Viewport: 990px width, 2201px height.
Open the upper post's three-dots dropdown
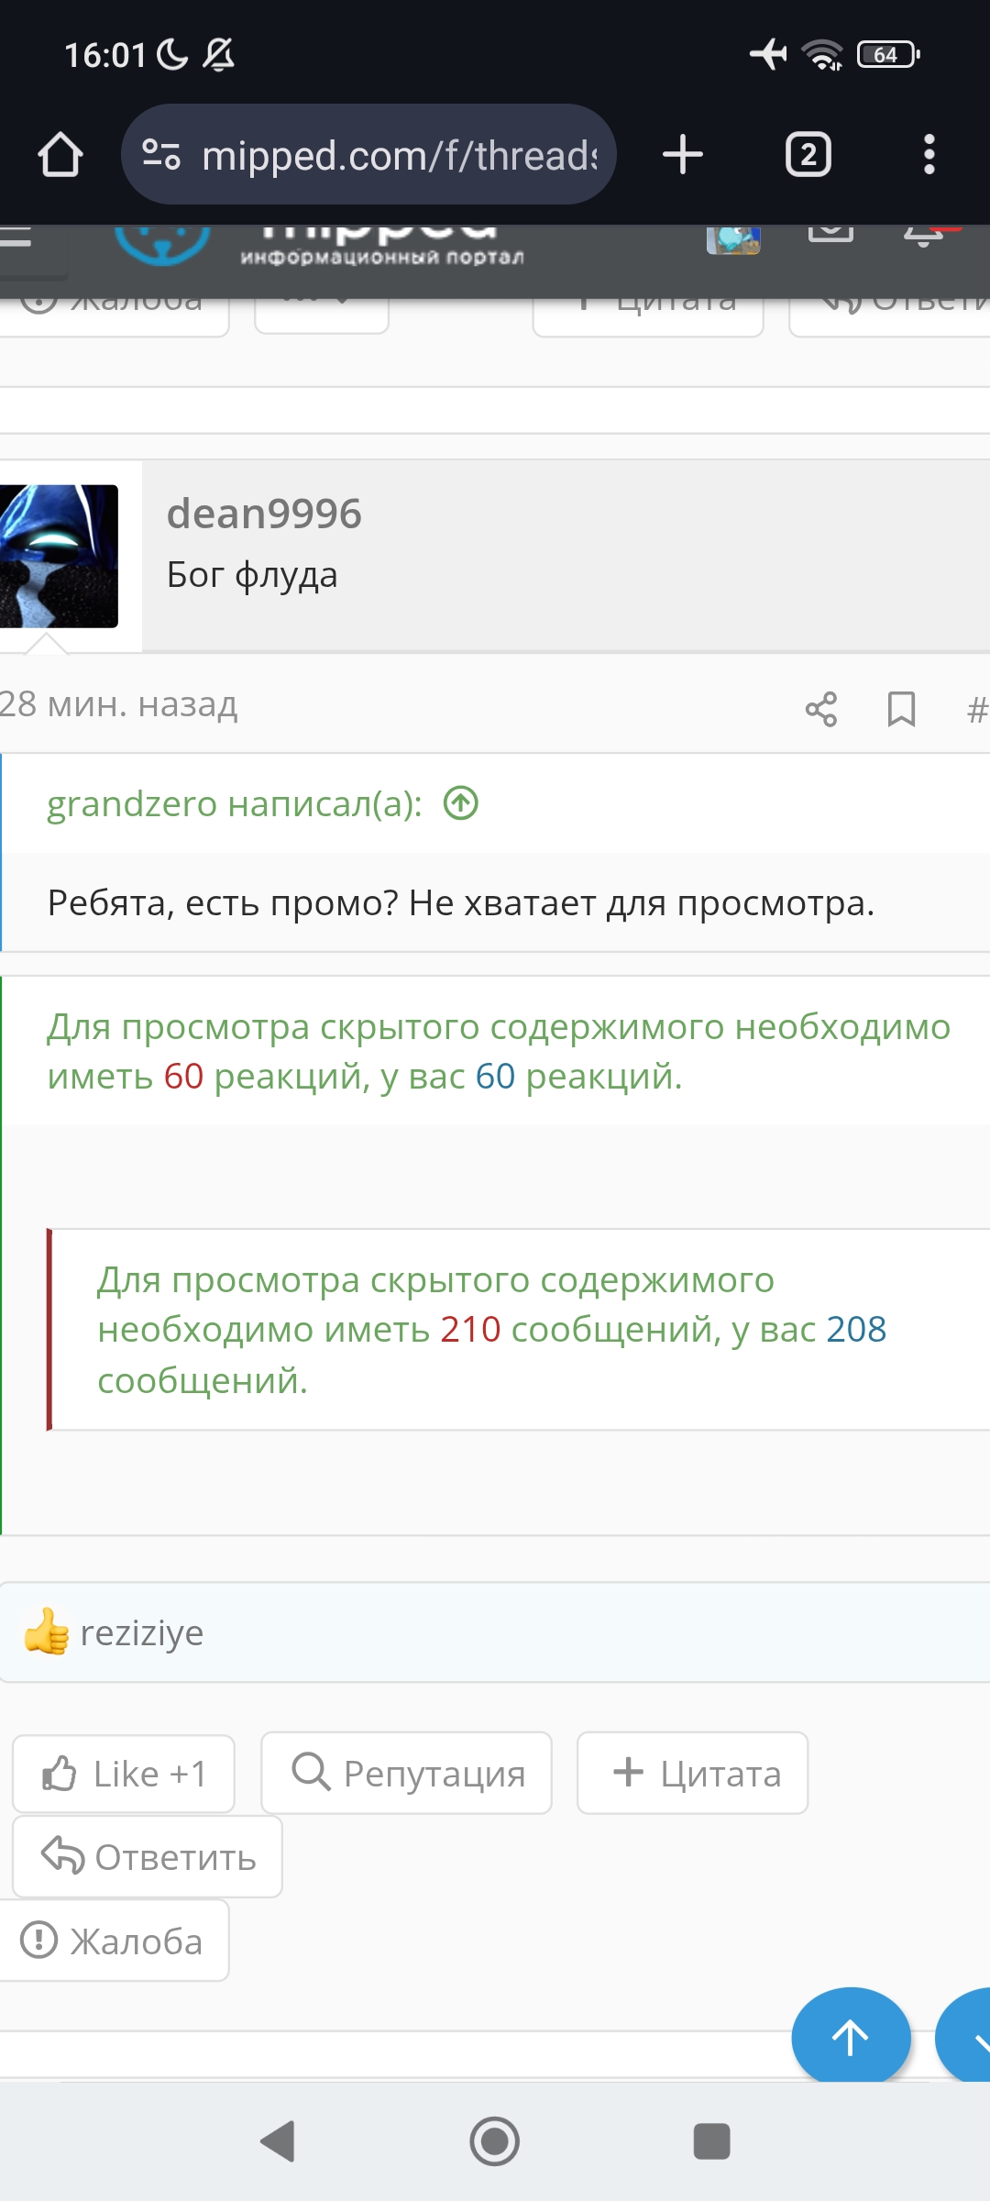tap(322, 316)
